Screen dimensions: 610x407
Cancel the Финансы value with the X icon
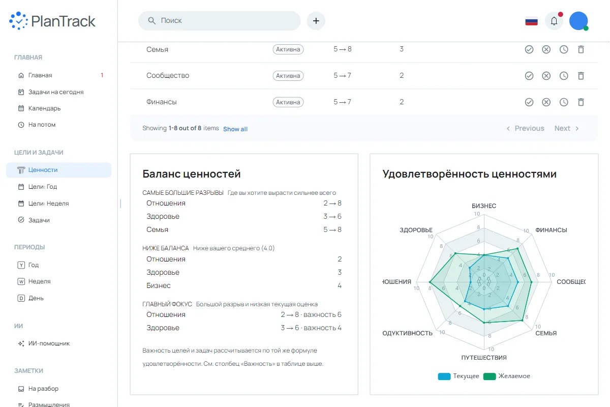546,102
